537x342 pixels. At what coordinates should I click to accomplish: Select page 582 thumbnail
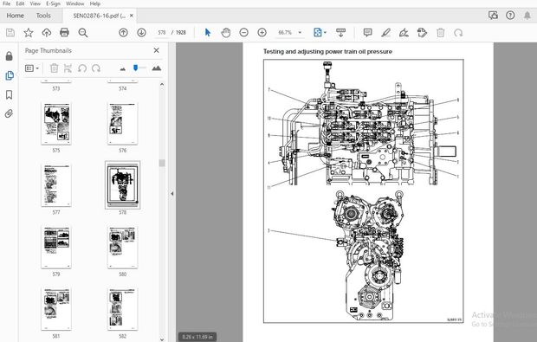tap(123, 309)
